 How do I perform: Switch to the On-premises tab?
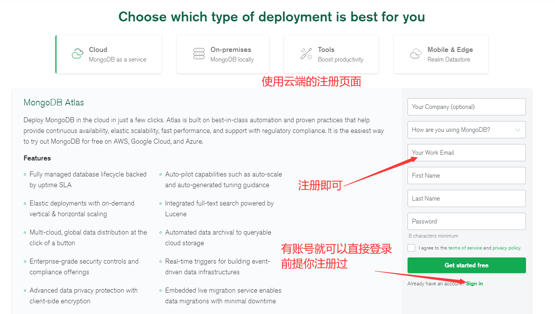click(x=223, y=54)
